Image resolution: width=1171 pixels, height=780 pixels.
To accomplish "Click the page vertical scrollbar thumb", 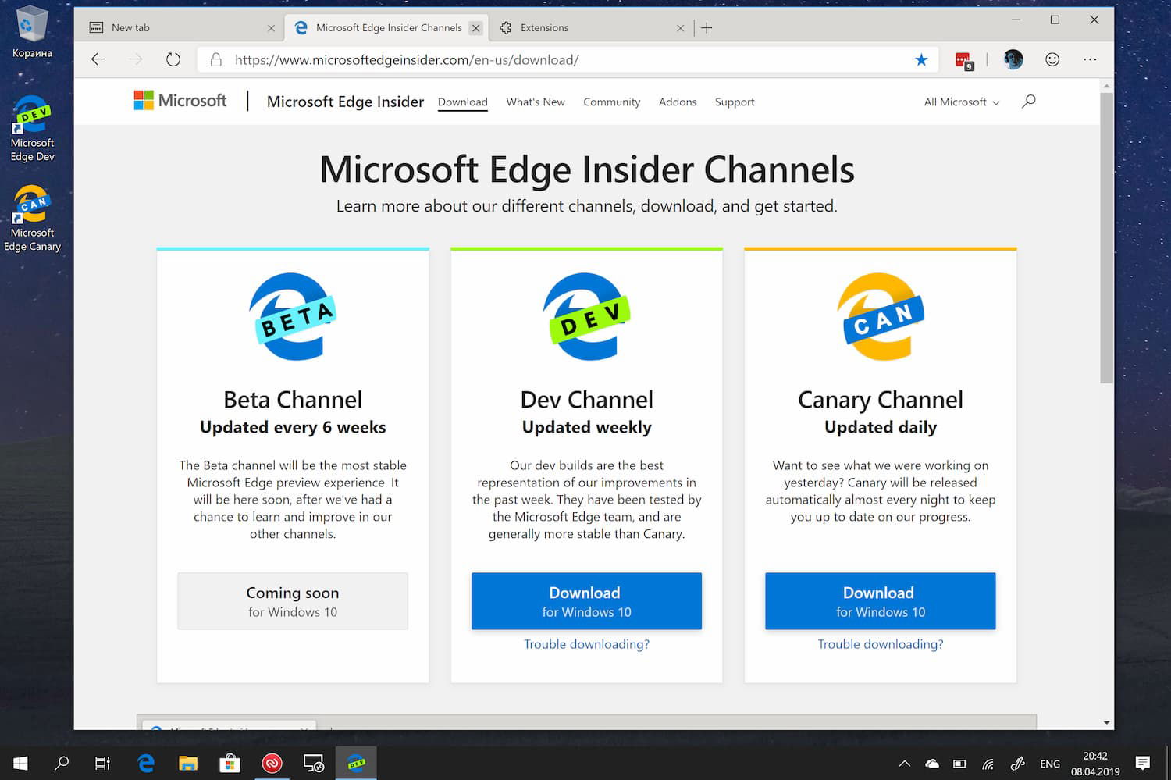I will pyautogui.click(x=1106, y=234).
